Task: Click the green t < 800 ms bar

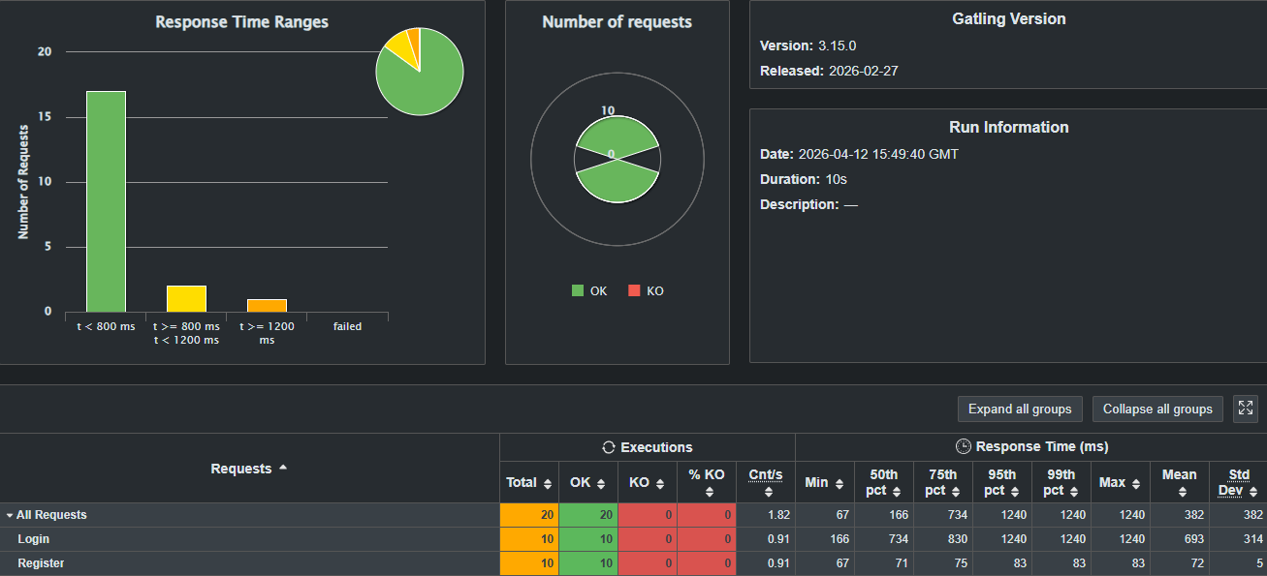Action: pyautogui.click(x=106, y=201)
